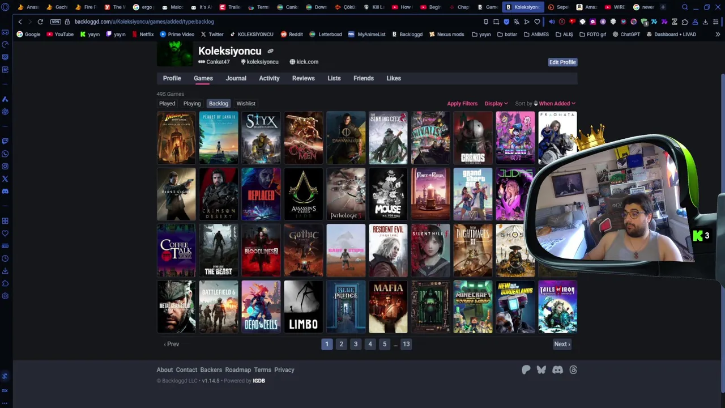This screenshot has width=725, height=408.
Task: Toggle the VPN badge in address bar
Action: coord(55,22)
